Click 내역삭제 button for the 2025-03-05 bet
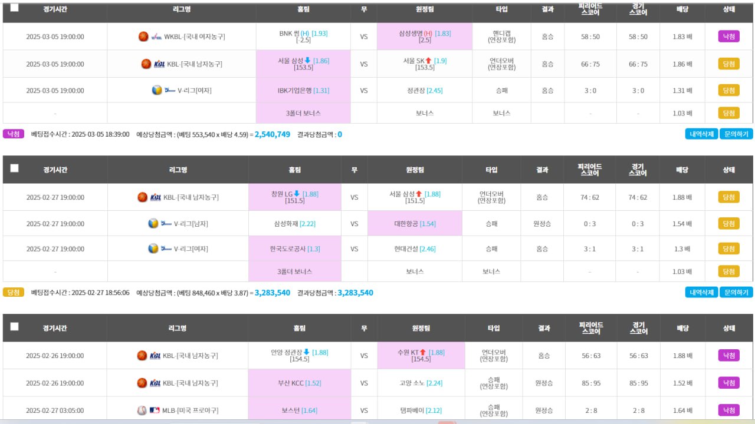755x424 pixels. tap(701, 134)
